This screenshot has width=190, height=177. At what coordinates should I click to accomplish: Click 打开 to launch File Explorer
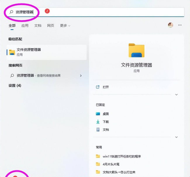[106, 87]
